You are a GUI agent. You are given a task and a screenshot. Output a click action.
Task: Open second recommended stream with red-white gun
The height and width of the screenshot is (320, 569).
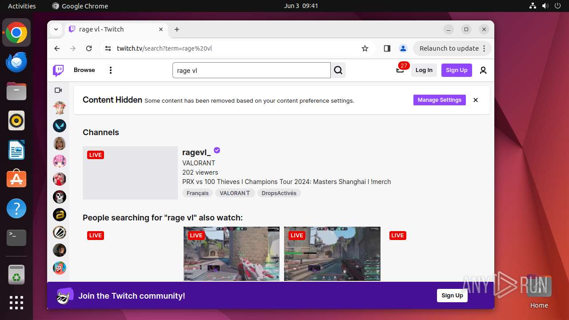[x=232, y=254]
